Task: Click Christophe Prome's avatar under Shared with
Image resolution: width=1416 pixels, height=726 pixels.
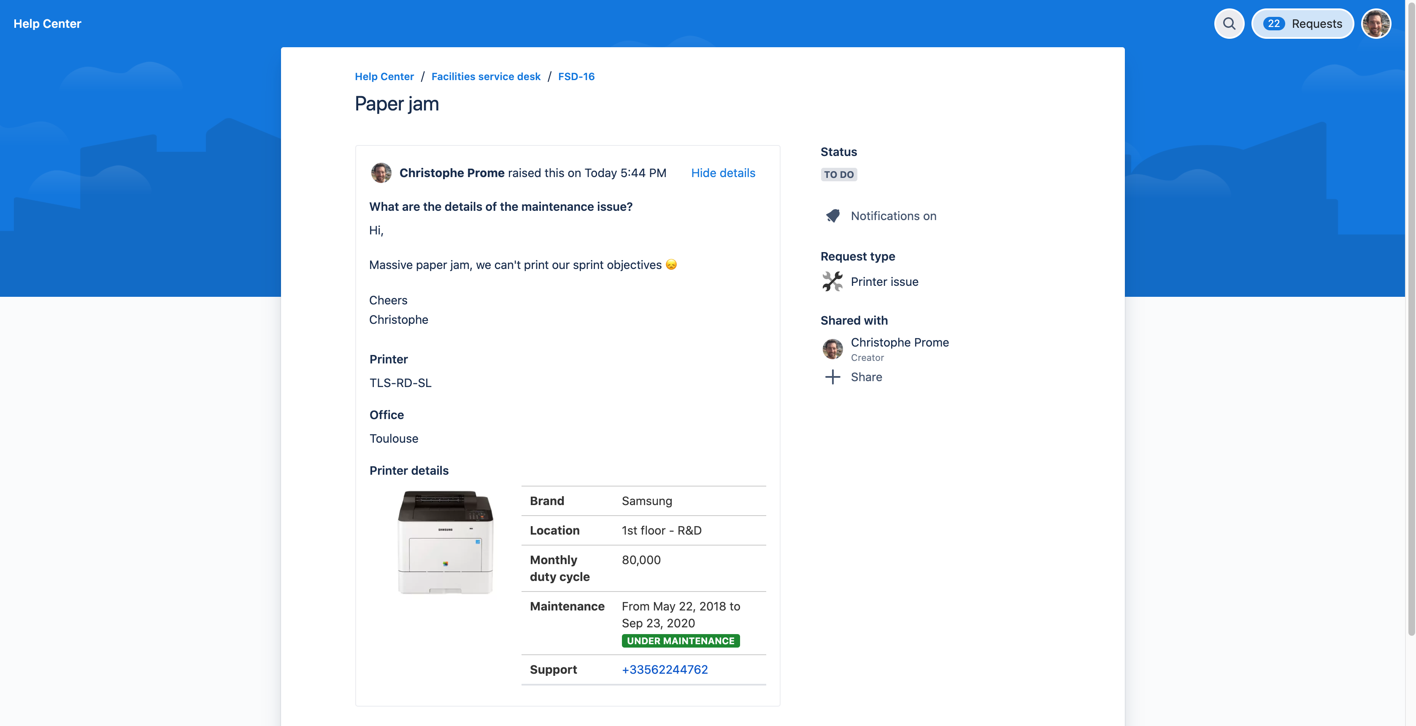Action: pos(832,349)
